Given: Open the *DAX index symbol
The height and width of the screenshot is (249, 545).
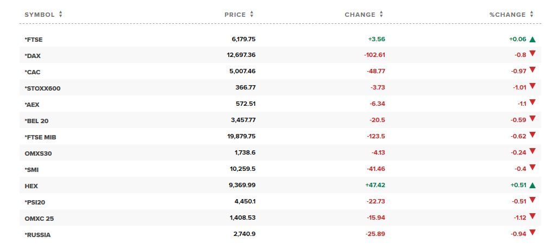Looking at the screenshot, I should click(33, 56).
